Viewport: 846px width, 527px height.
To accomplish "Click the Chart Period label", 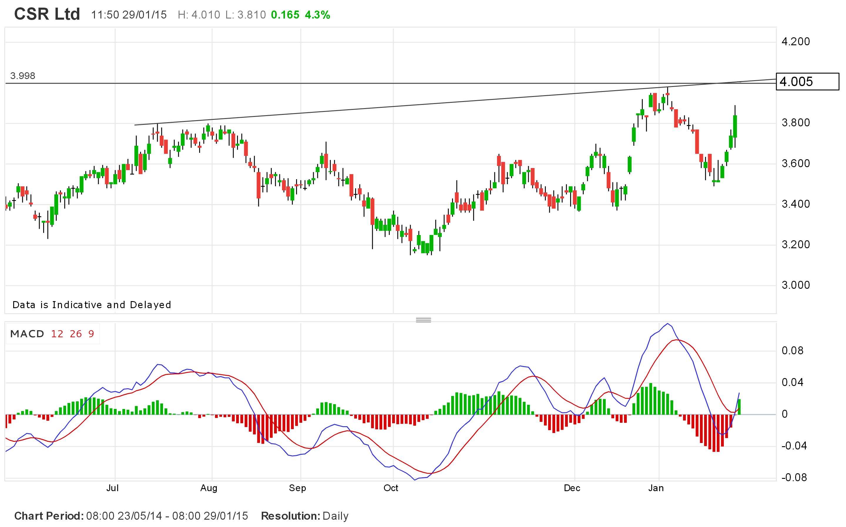I will pos(49,516).
